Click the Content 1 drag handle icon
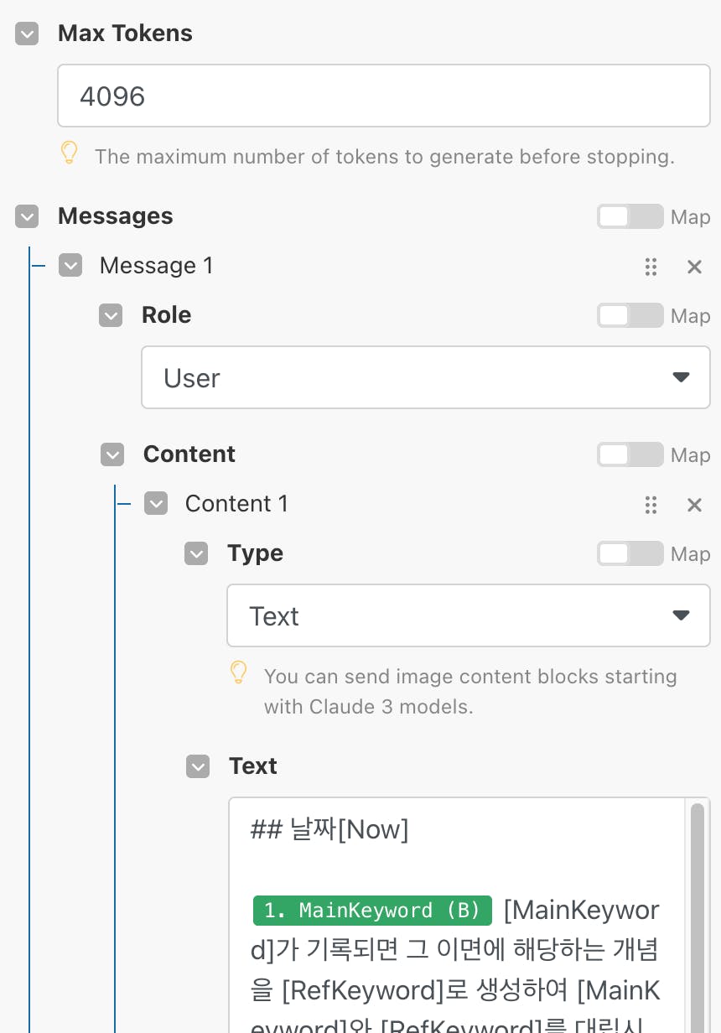Viewport: 721px width, 1033px height. 651,505
